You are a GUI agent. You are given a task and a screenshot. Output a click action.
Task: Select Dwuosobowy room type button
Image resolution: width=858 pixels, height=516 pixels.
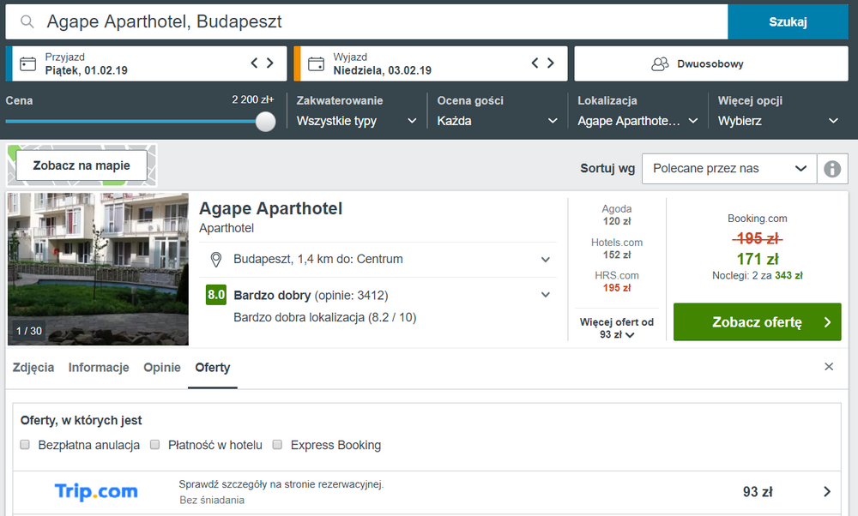pyautogui.click(x=710, y=64)
